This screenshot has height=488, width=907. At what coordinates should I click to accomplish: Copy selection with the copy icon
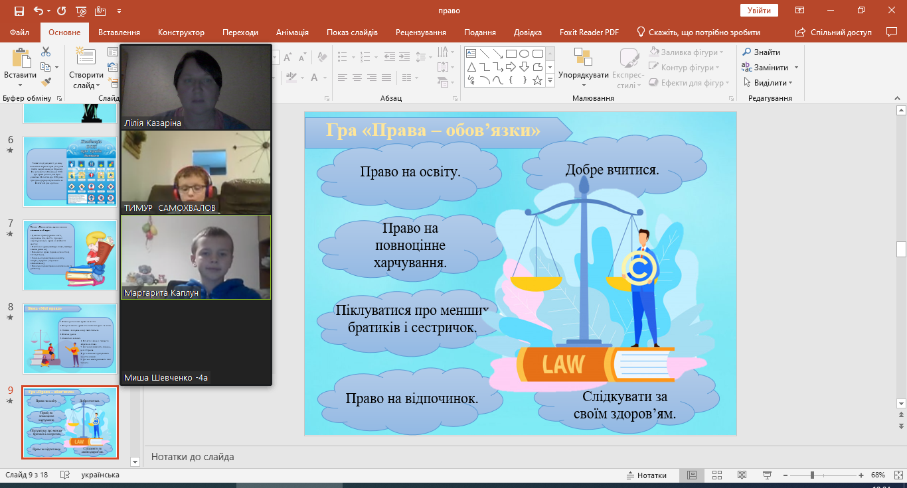coord(45,67)
